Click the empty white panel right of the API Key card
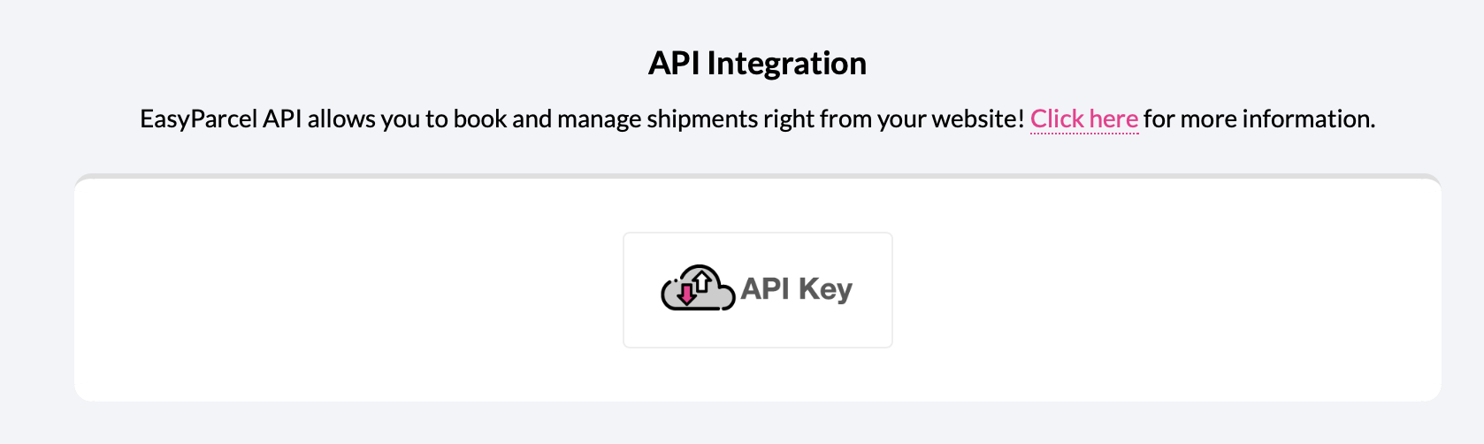This screenshot has width=1484, height=444. point(1167,290)
